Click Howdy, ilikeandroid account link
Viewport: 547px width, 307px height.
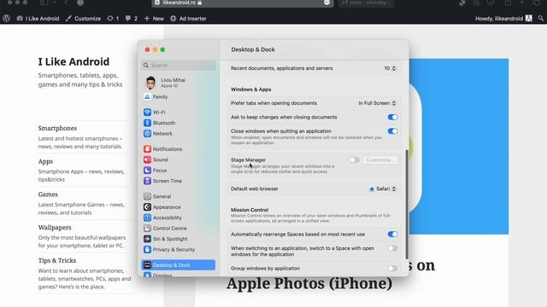(x=503, y=19)
